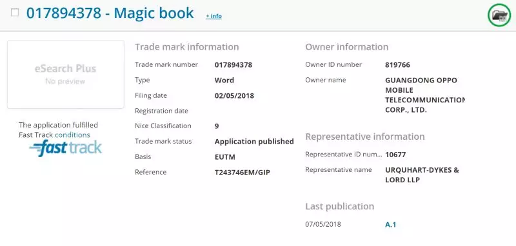This screenshot has width=516, height=246.
Task: Click the filing date 02/05/2018
Action: [x=234, y=96]
